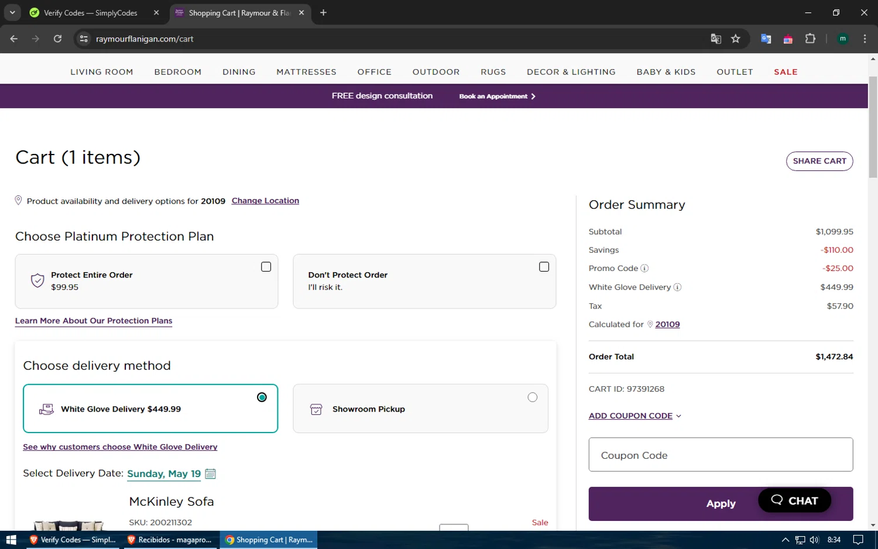The width and height of the screenshot is (878, 549).
Task: Click the McKinley Sofa product thumbnail
Action: 69,525
